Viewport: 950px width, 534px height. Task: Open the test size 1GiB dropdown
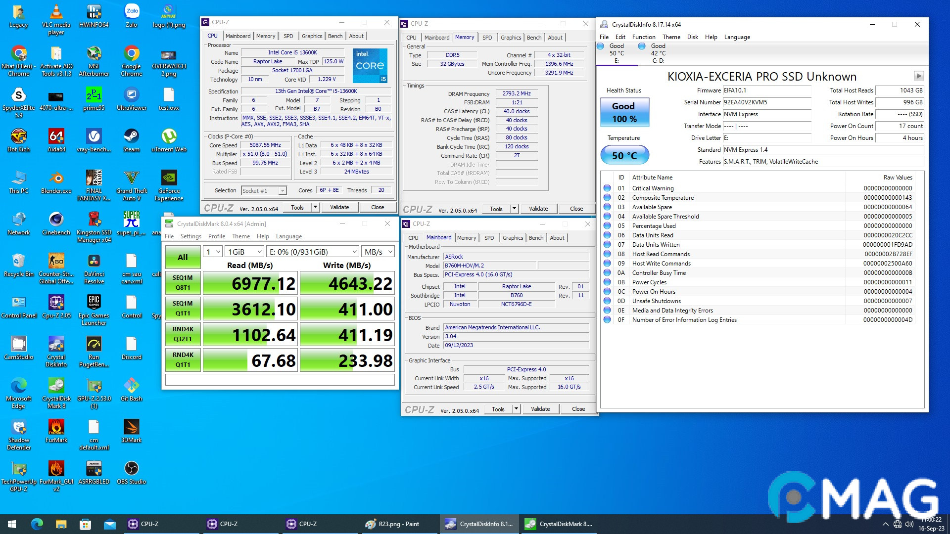[244, 252]
